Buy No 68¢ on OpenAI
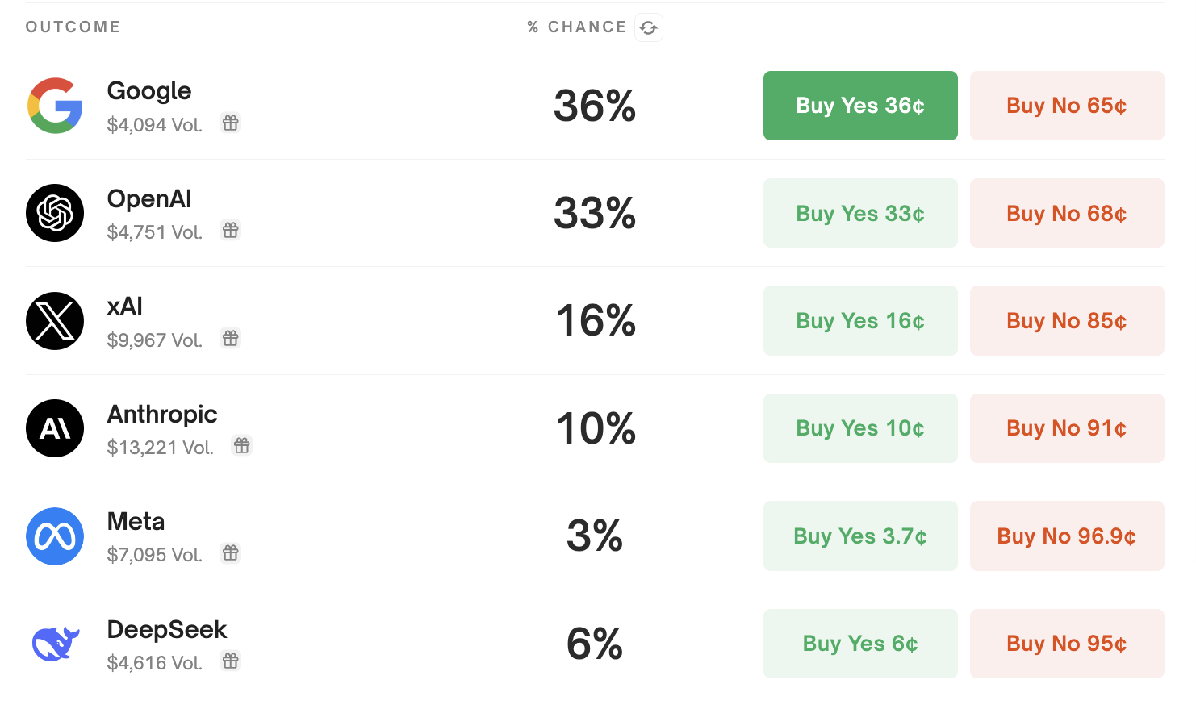Screen dimensions: 1196x713 pyautogui.click(x=1067, y=213)
